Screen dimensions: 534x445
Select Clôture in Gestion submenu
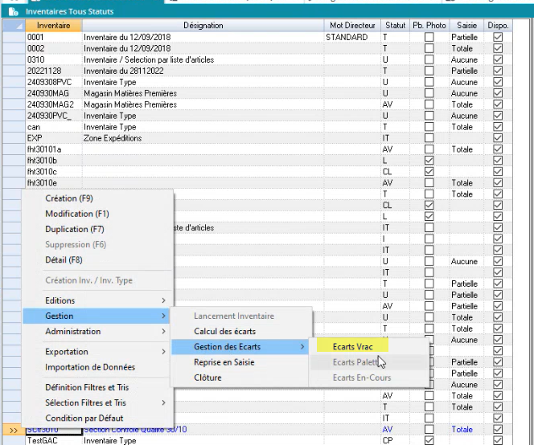[207, 378]
